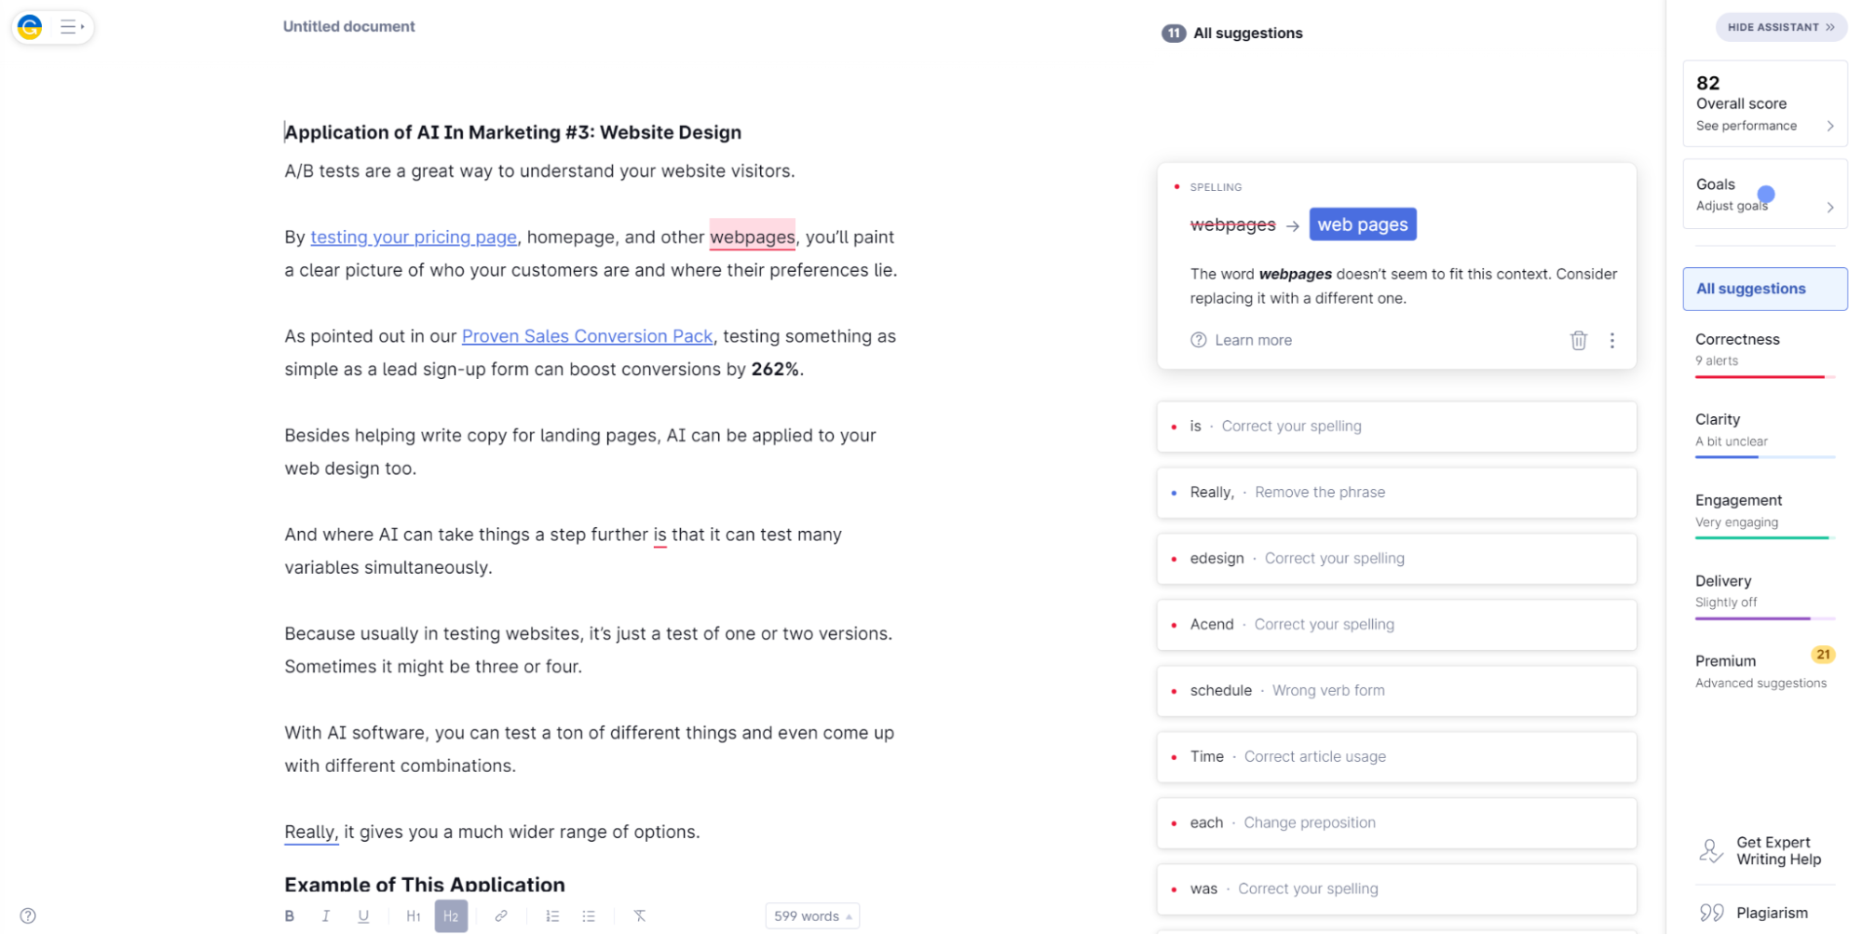Open the Proven Sales Conversion Pack link

[x=587, y=336]
